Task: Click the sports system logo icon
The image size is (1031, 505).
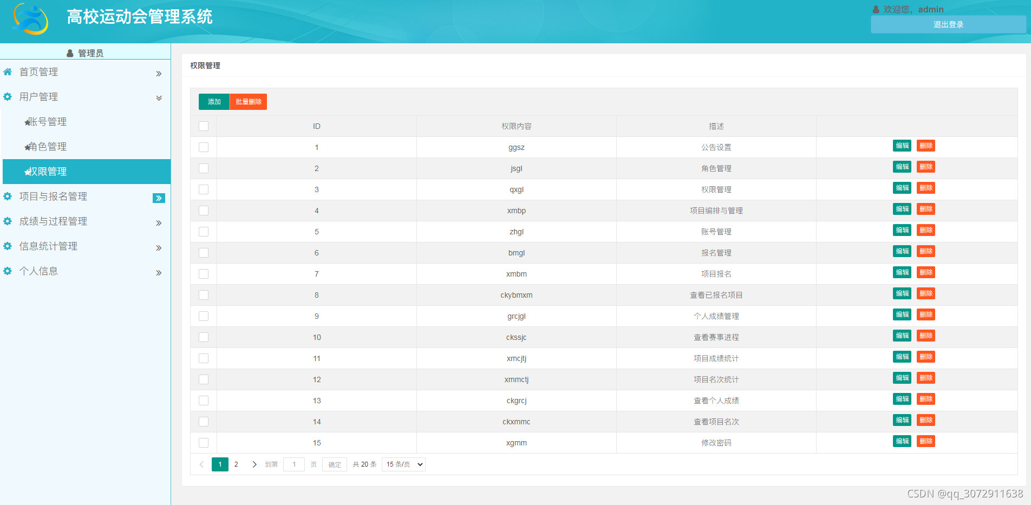Action: (x=31, y=19)
